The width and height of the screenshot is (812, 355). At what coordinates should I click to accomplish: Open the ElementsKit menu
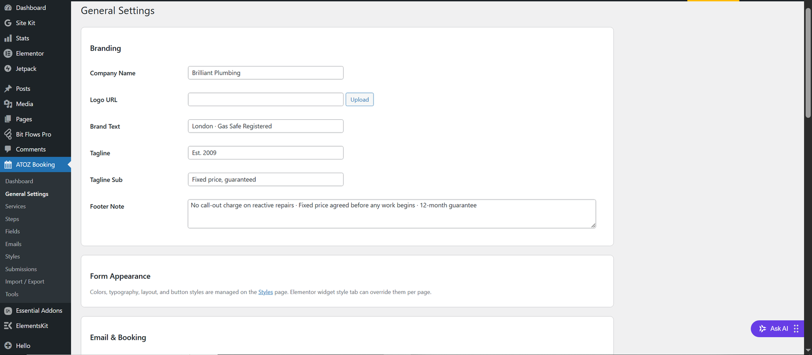36,326
